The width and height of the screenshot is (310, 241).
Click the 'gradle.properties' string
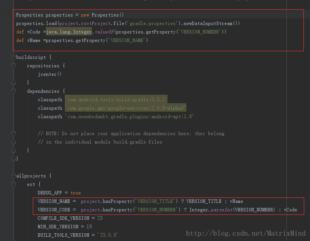[152, 23]
